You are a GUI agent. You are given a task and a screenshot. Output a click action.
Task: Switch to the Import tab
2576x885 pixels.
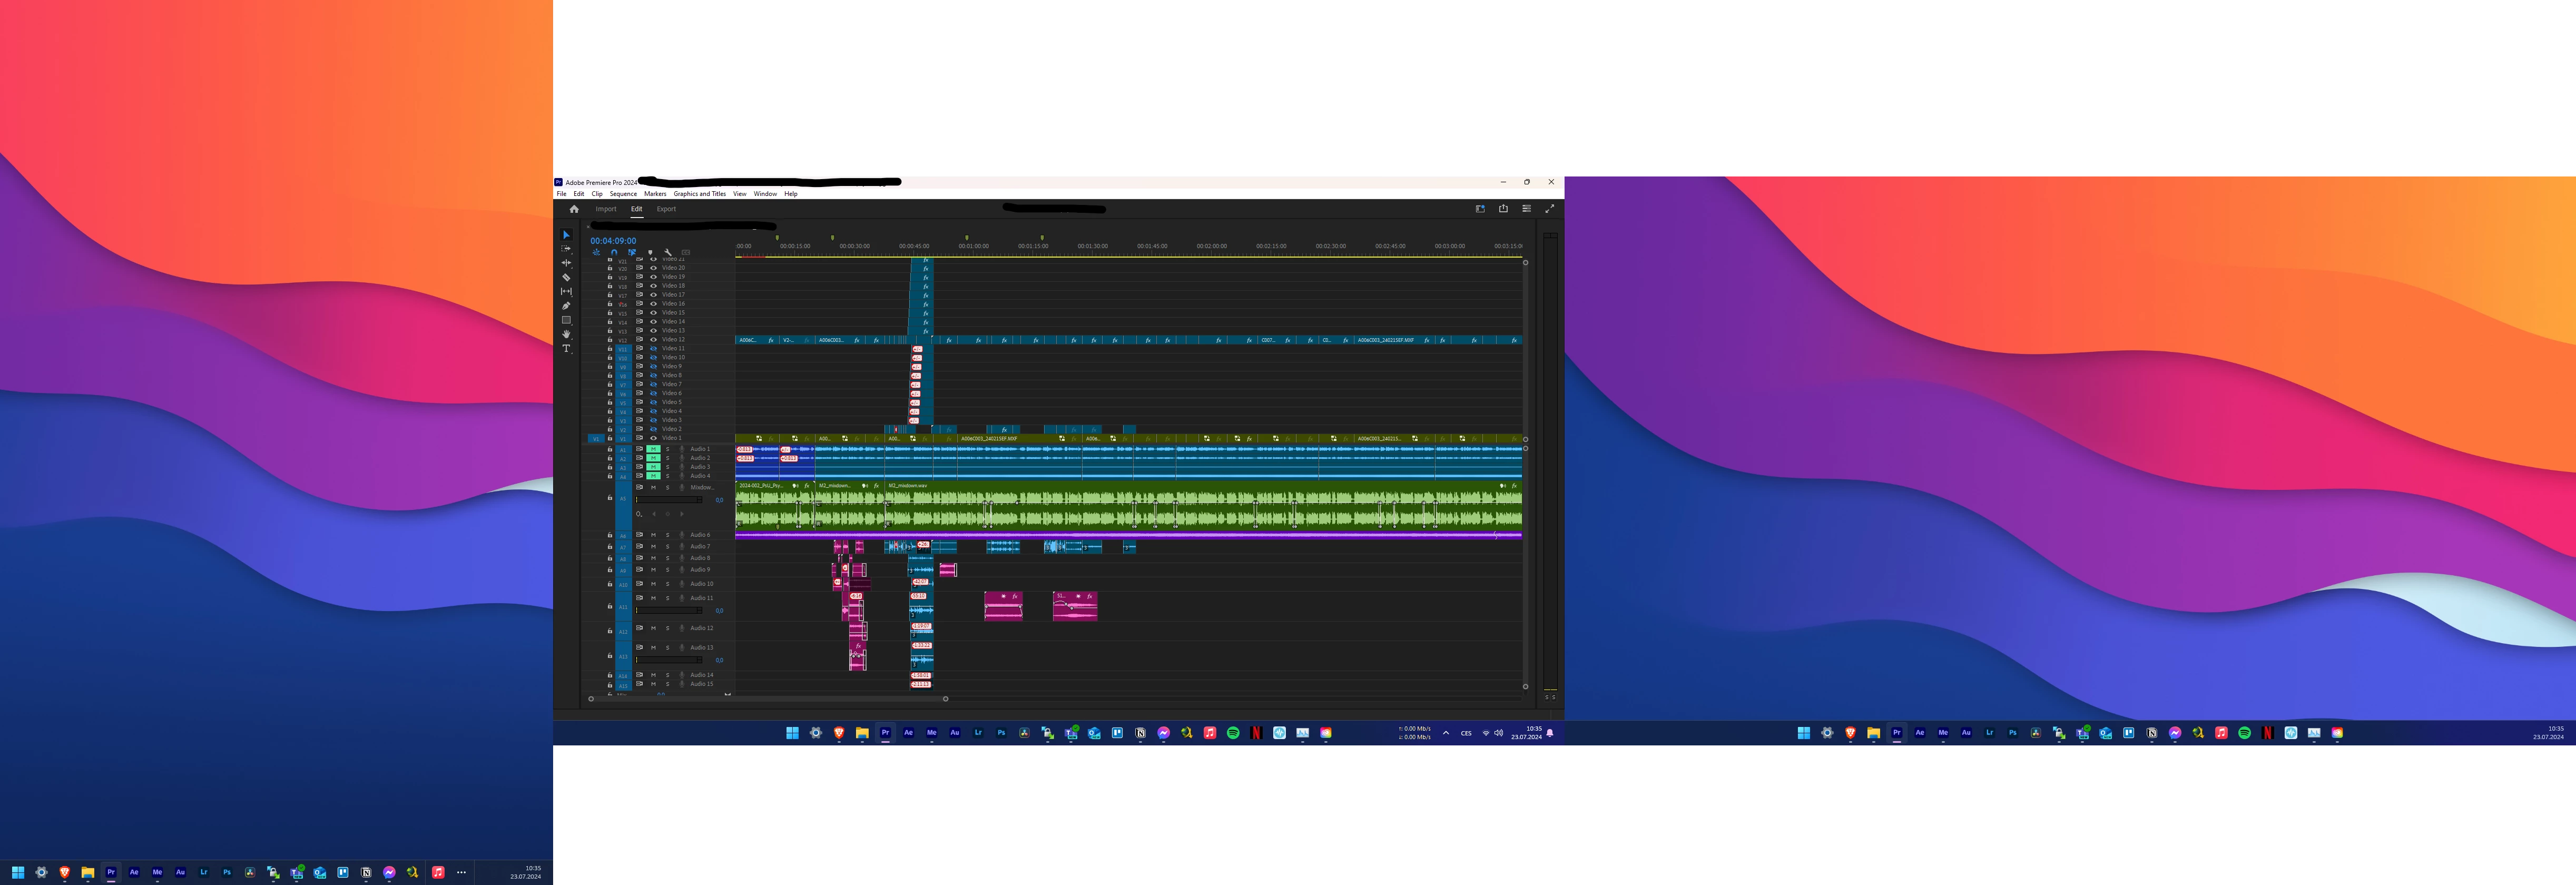click(x=606, y=209)
